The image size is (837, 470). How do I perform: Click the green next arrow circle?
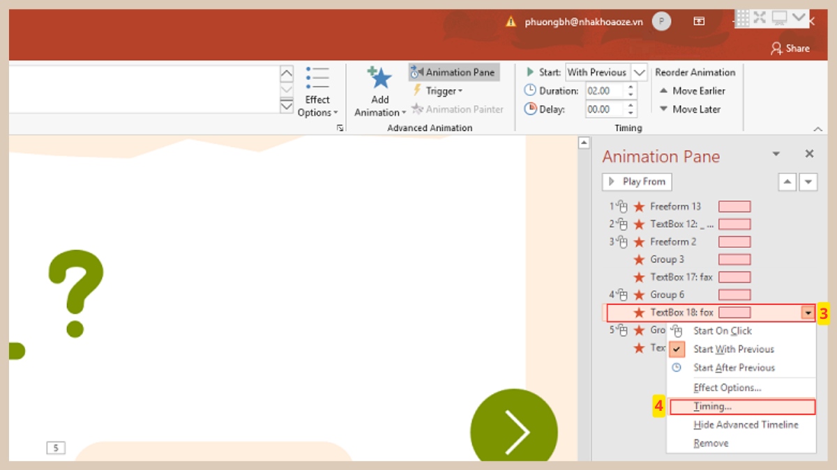tap(514, 430)
